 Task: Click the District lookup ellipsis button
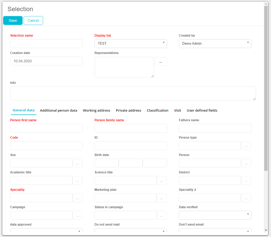[246, 181]
